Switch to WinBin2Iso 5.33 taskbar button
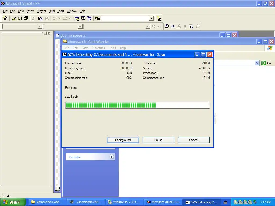Image resolution: width=275 pixels, height=206 pixels. coord(124,202)
